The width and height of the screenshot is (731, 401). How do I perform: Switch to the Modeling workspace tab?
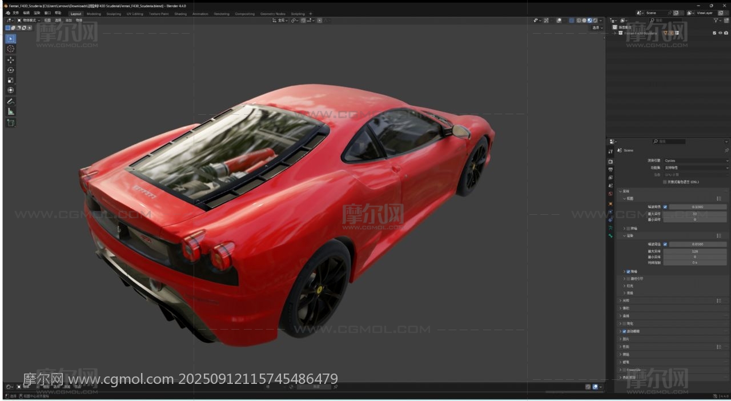[94, 14]
